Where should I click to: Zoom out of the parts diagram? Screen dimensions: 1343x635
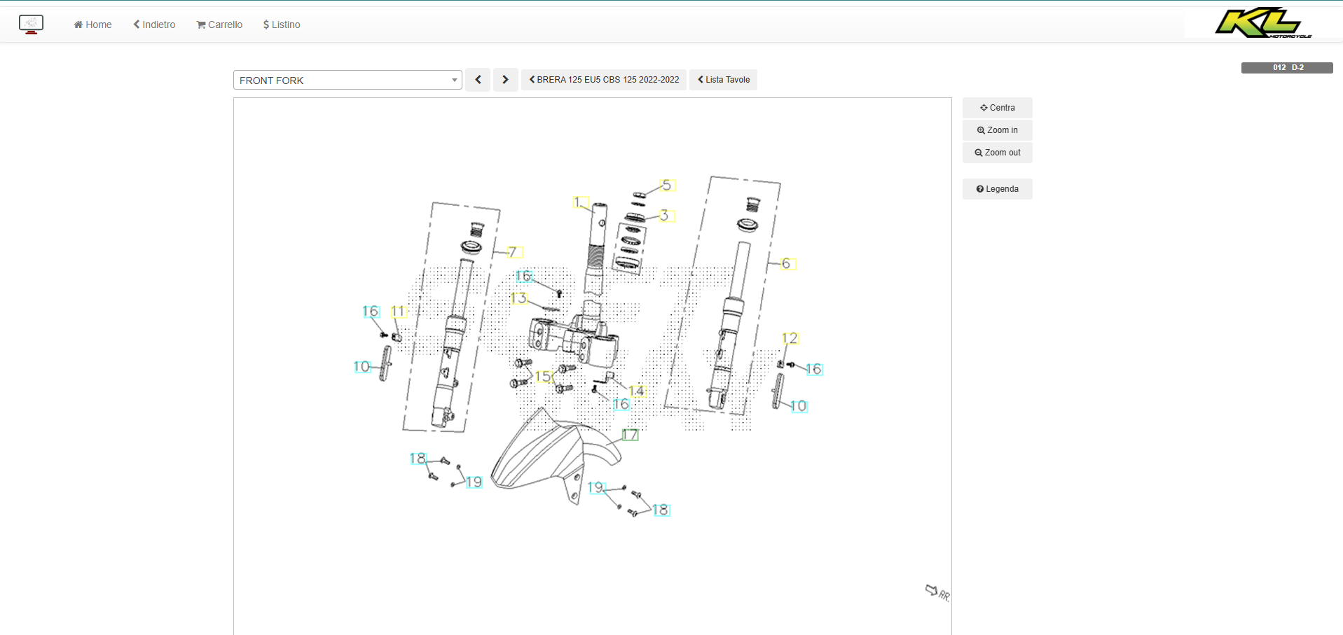(997, 153)
